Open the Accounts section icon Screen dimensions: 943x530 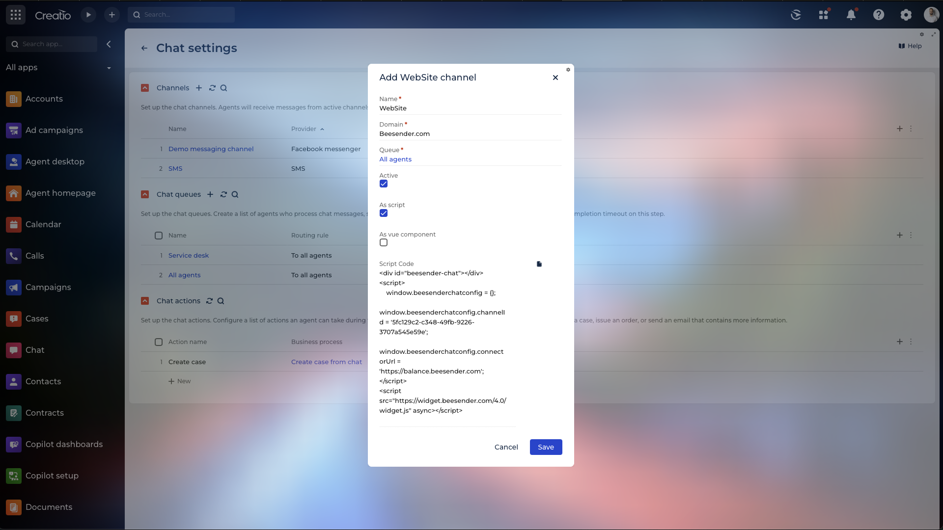(x=14, y=99)
